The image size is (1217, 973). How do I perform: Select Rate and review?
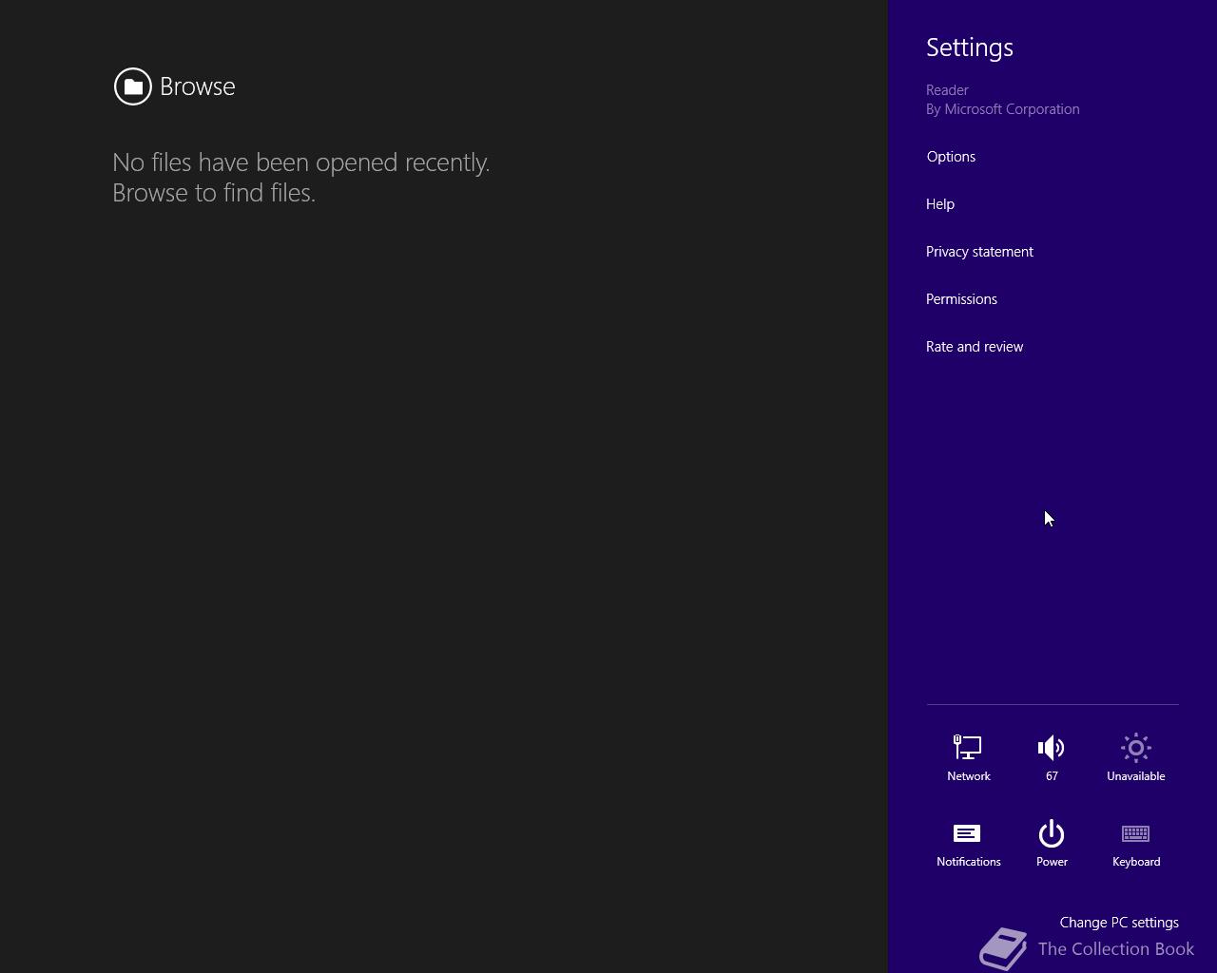tap(975, 347)
